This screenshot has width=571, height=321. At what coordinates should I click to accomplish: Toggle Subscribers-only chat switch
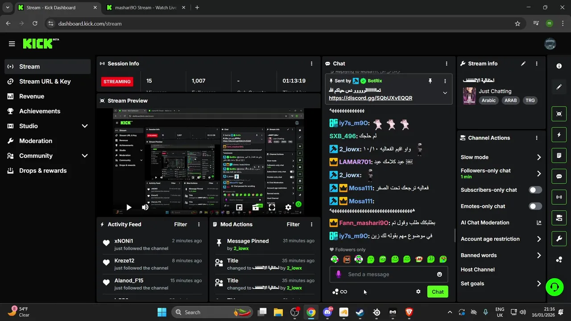coord(535,190)
